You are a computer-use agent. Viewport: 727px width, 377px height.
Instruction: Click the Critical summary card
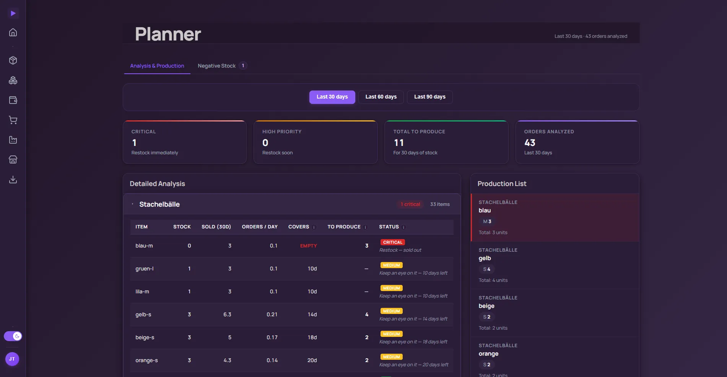pos(185,142)
